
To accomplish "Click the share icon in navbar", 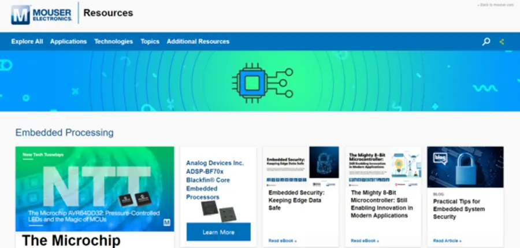I will click(x=502, y=42).
